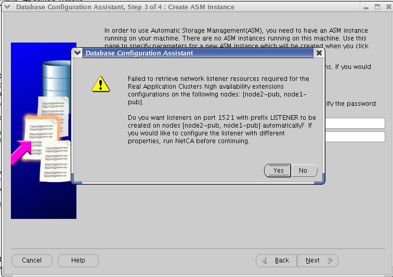Click the yellow warning triangle icon

tap(100, 83)
